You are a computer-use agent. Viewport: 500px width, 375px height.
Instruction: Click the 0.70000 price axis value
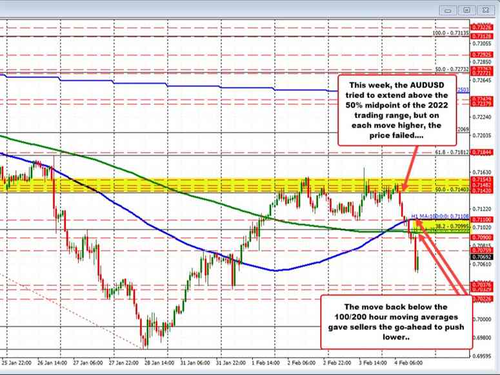tap(481, 320)
